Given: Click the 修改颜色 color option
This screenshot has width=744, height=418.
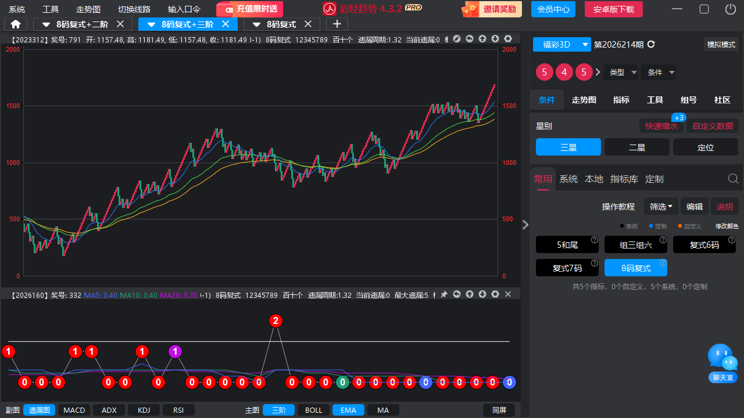Looking at the screenshot, I should (x=727, y=226).
